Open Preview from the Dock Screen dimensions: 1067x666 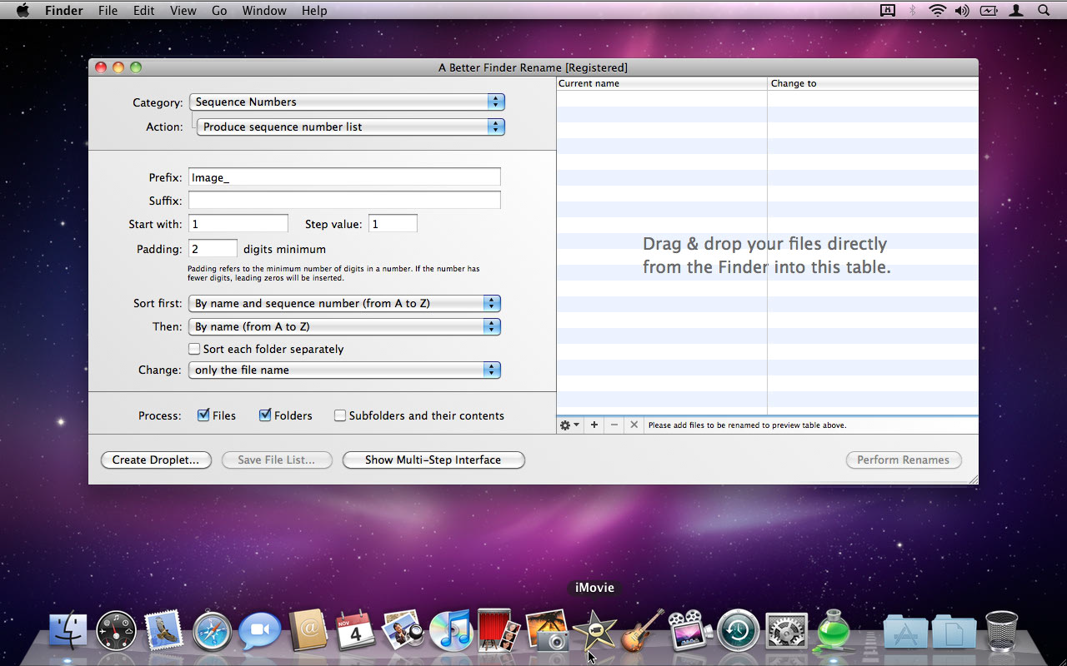tap(403, 631)
